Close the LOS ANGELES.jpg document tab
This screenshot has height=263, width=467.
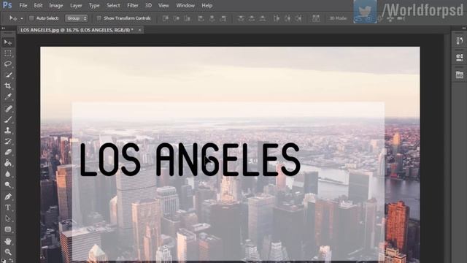click(139, 30)
